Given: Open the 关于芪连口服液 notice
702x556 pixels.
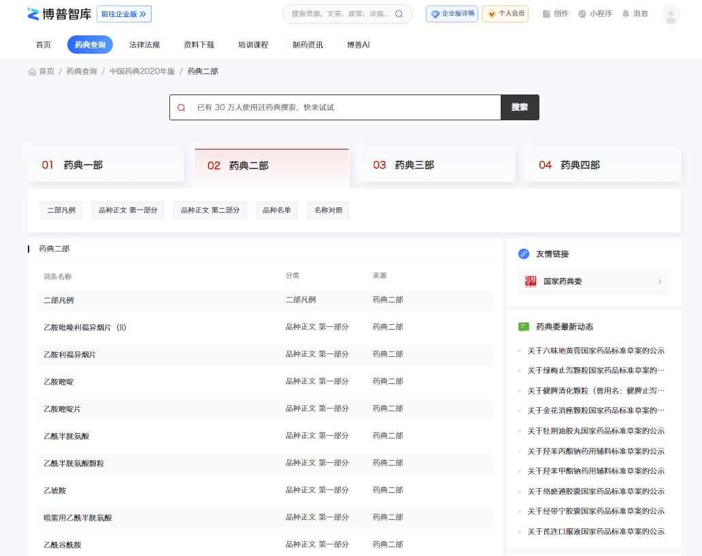Looking at the screenshot, I should [596, 532].
